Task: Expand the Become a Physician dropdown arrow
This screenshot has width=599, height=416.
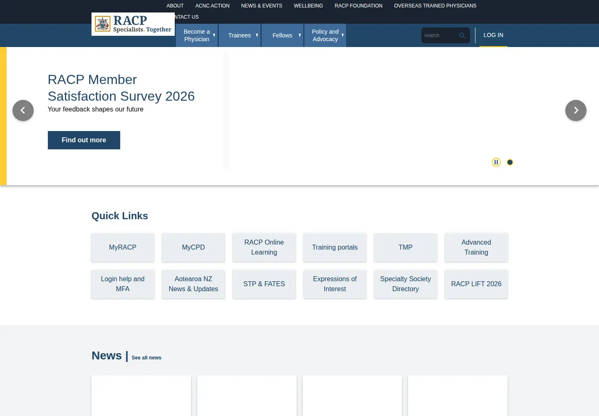Action: [214, 35]
